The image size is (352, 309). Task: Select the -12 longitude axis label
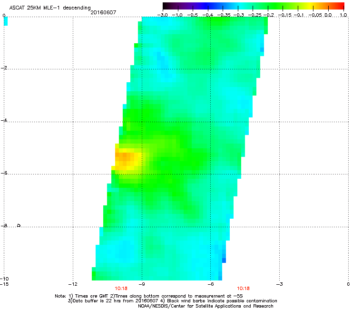pos(73,284)
